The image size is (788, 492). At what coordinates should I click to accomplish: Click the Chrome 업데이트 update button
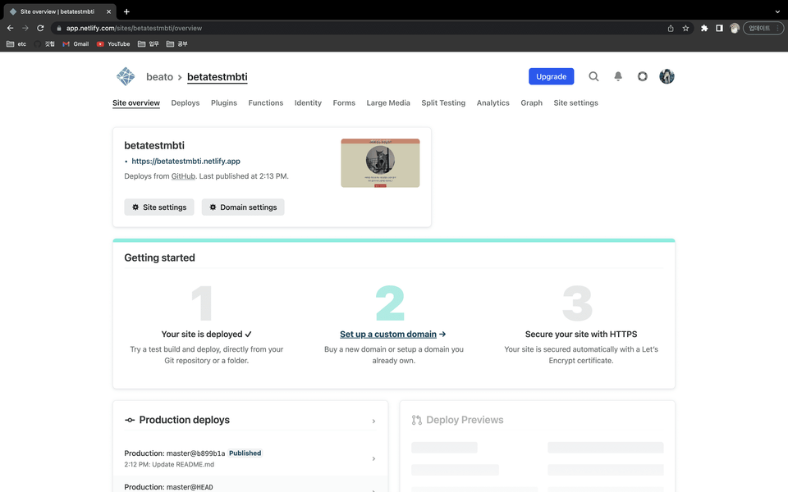pos(763,28)
